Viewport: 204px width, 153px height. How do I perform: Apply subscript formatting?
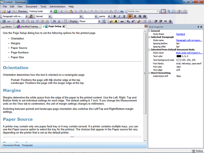[128, 21]
